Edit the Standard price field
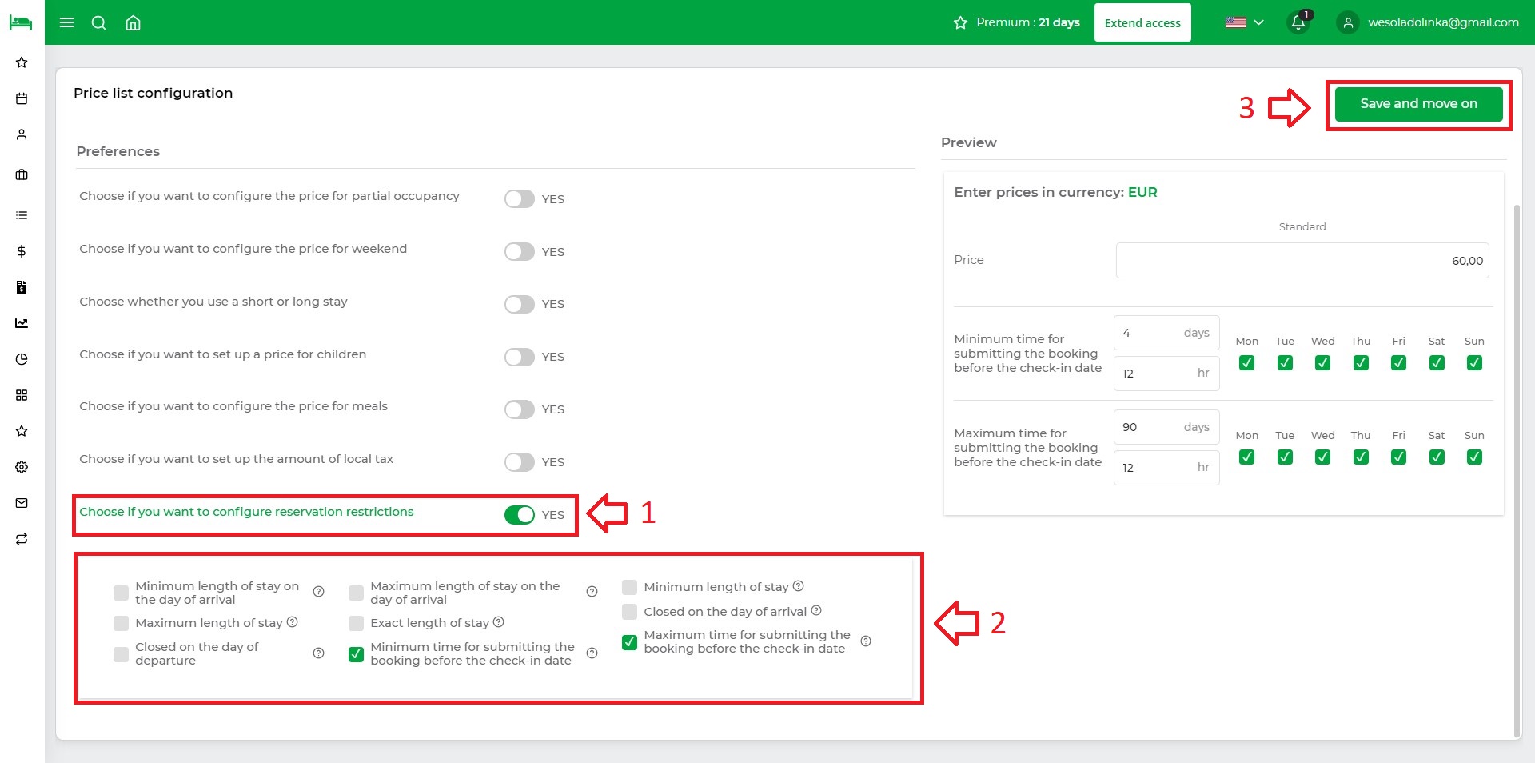 coord(1302,261)
